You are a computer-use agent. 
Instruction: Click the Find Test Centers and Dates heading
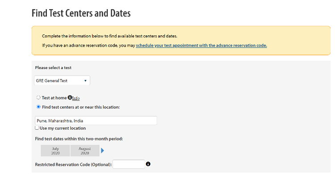pyautogui.click(x=81, y=13)
